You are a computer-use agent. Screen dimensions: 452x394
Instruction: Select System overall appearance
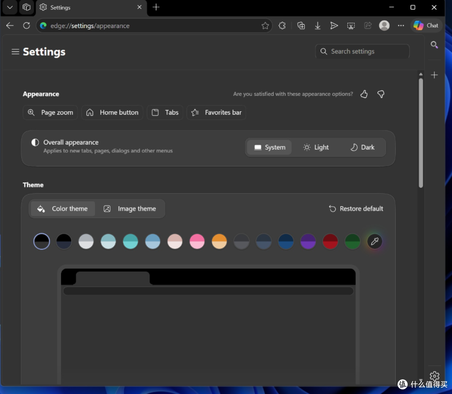[270, 147]
